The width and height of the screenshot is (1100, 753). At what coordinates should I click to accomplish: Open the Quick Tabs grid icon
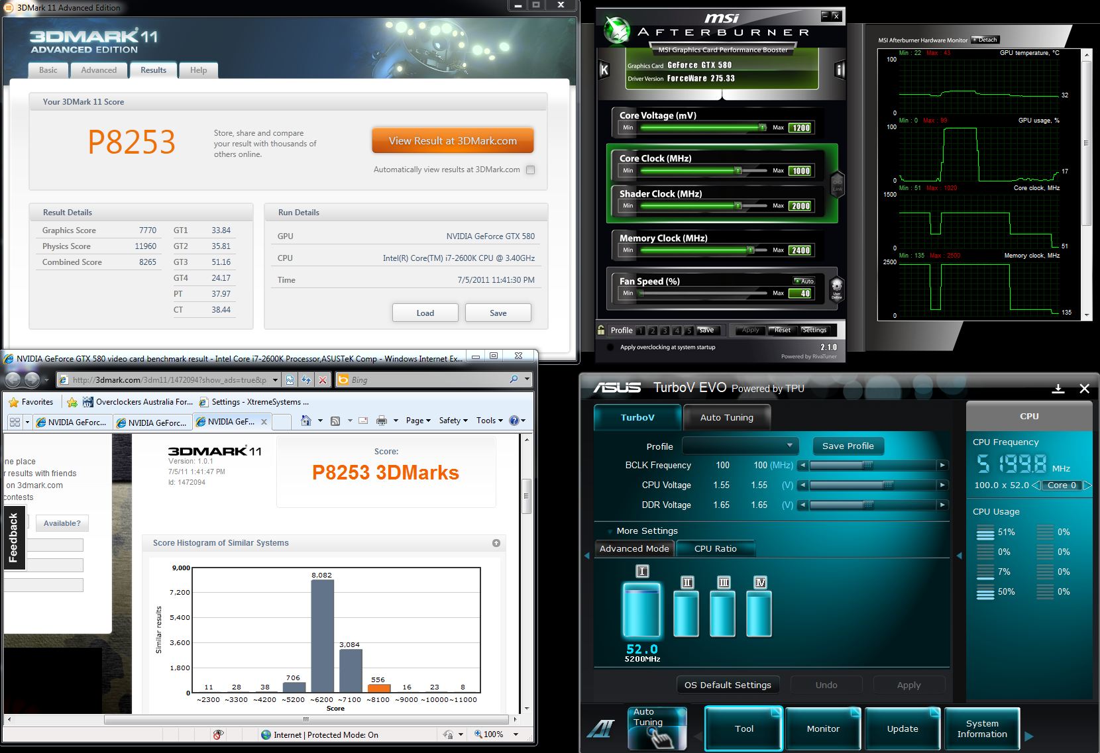15,421
